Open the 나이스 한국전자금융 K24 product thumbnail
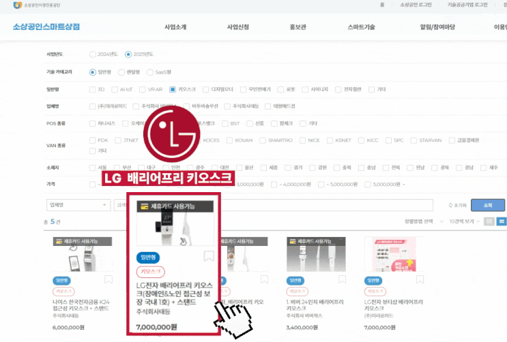The image size is (507, 342). (83, 255)
